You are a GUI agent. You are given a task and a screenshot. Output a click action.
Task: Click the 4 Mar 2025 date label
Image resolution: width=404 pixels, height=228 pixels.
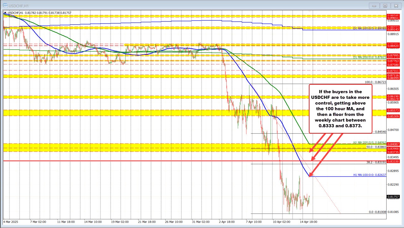coord(11,222)
